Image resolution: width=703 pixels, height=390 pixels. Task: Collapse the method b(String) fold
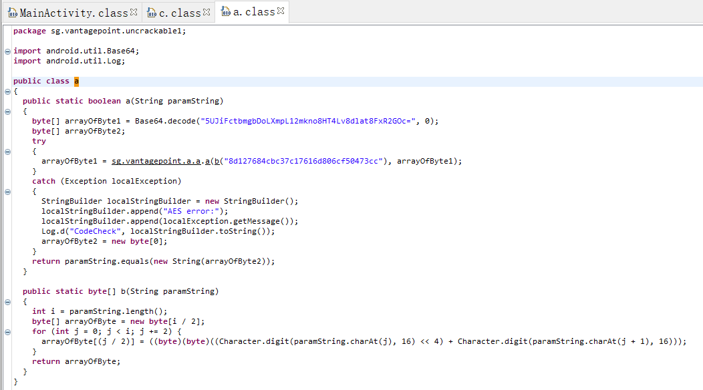click(x=7, y=302)
